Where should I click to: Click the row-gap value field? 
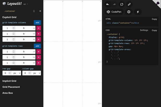(7, 73)
